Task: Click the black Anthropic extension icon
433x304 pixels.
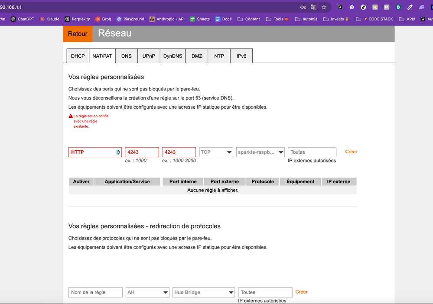Action: (340, 7)
